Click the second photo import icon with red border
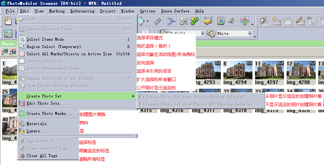The height and width of the screenshot is (165, 324). 13,52
